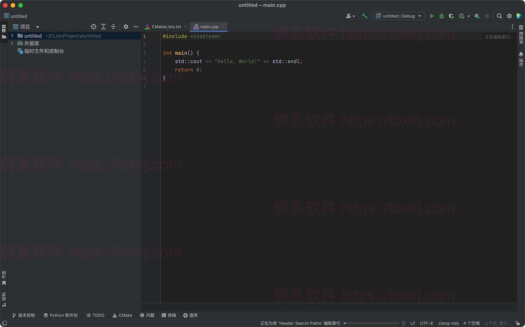Select opened file in project view
This screenshot has width=525, height=327.
[x=93, y=27]
